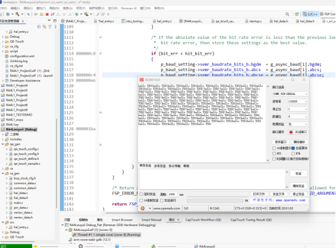Open the data bits dropdown showing 8
The image size is (336, 248).
[298, 117]
